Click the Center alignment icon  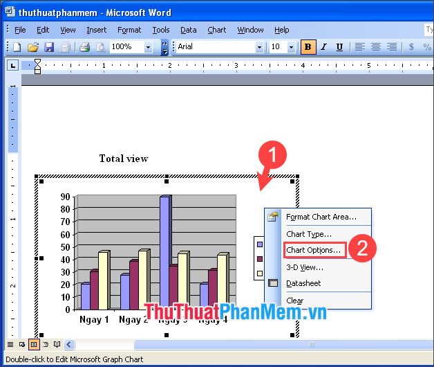376,47
